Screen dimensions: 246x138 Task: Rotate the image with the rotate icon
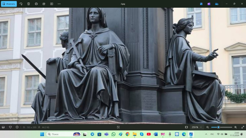pos(21,4)
